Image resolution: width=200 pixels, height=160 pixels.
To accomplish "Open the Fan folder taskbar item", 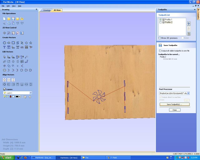I will coord(93,158).
